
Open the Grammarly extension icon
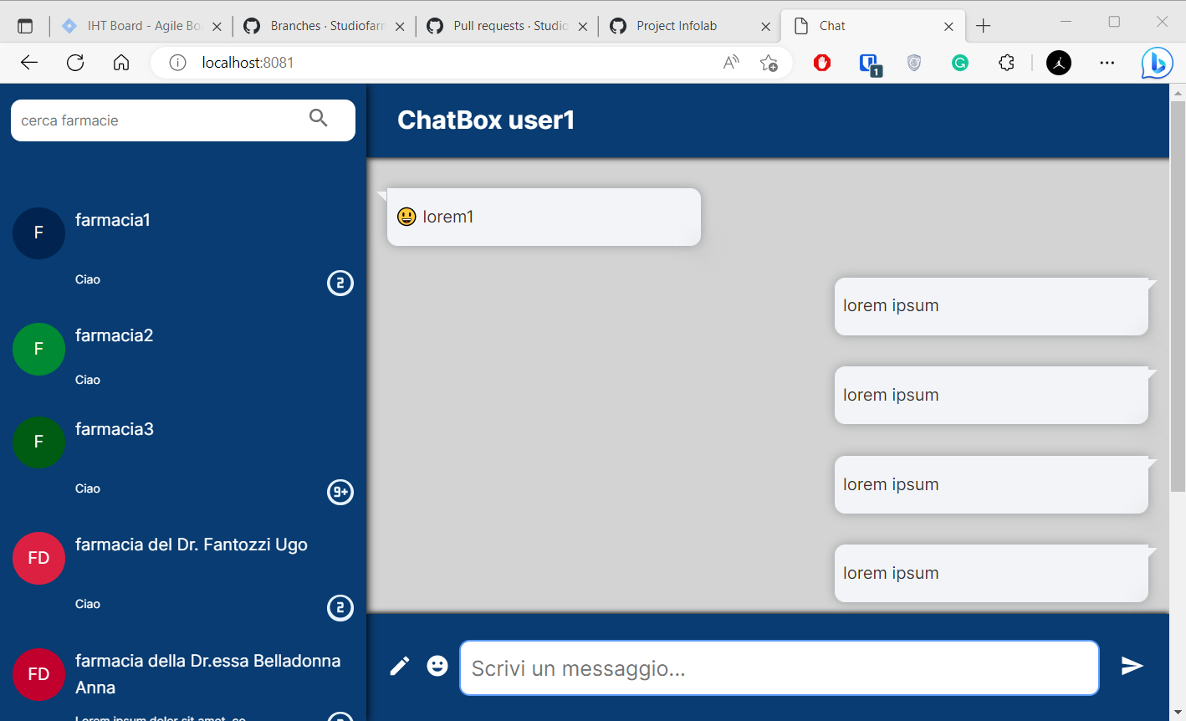(959, 63)
